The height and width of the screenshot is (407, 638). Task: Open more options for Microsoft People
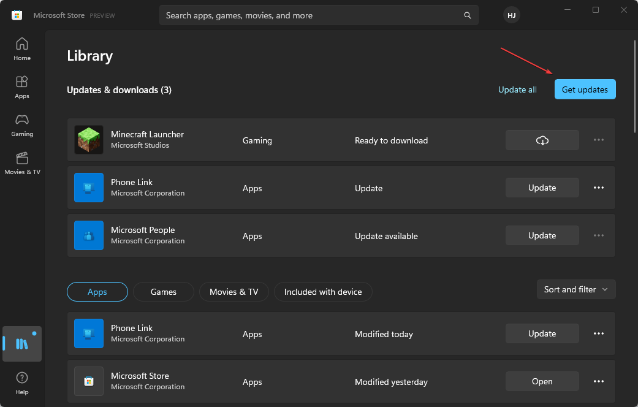click(599, 235)
